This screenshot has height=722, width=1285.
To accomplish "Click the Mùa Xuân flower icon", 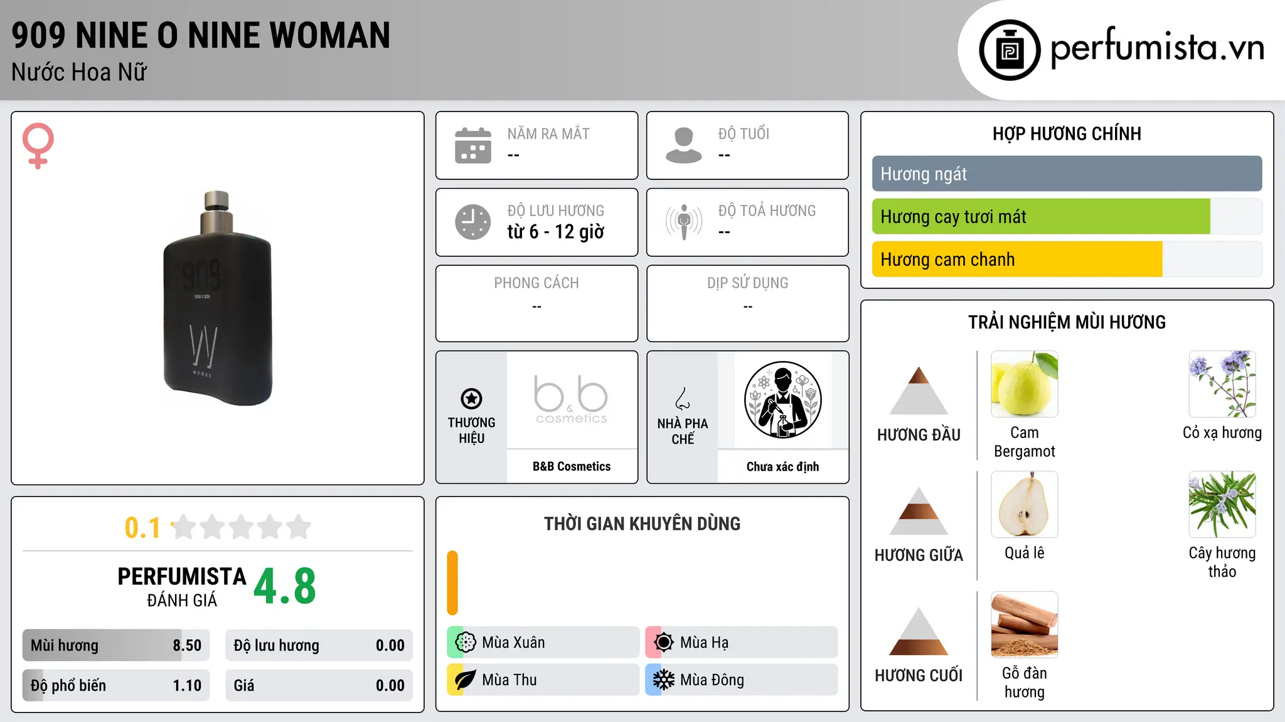I will tap(466, 642).
